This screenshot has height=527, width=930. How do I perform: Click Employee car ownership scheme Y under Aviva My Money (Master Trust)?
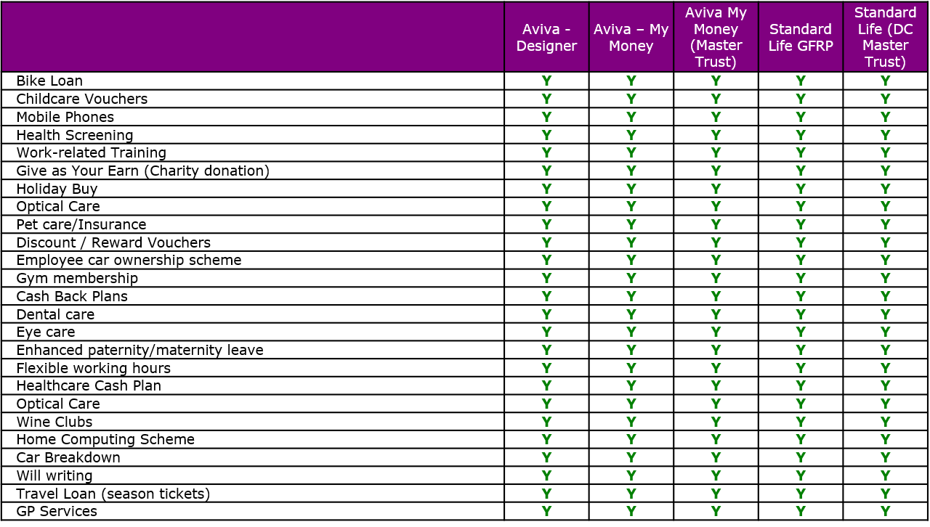[716, 260]
